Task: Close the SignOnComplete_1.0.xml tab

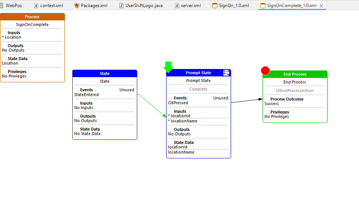Action: click(x=322, y=6)
